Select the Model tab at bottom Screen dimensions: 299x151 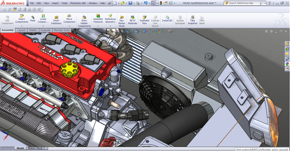coord(20,148)
